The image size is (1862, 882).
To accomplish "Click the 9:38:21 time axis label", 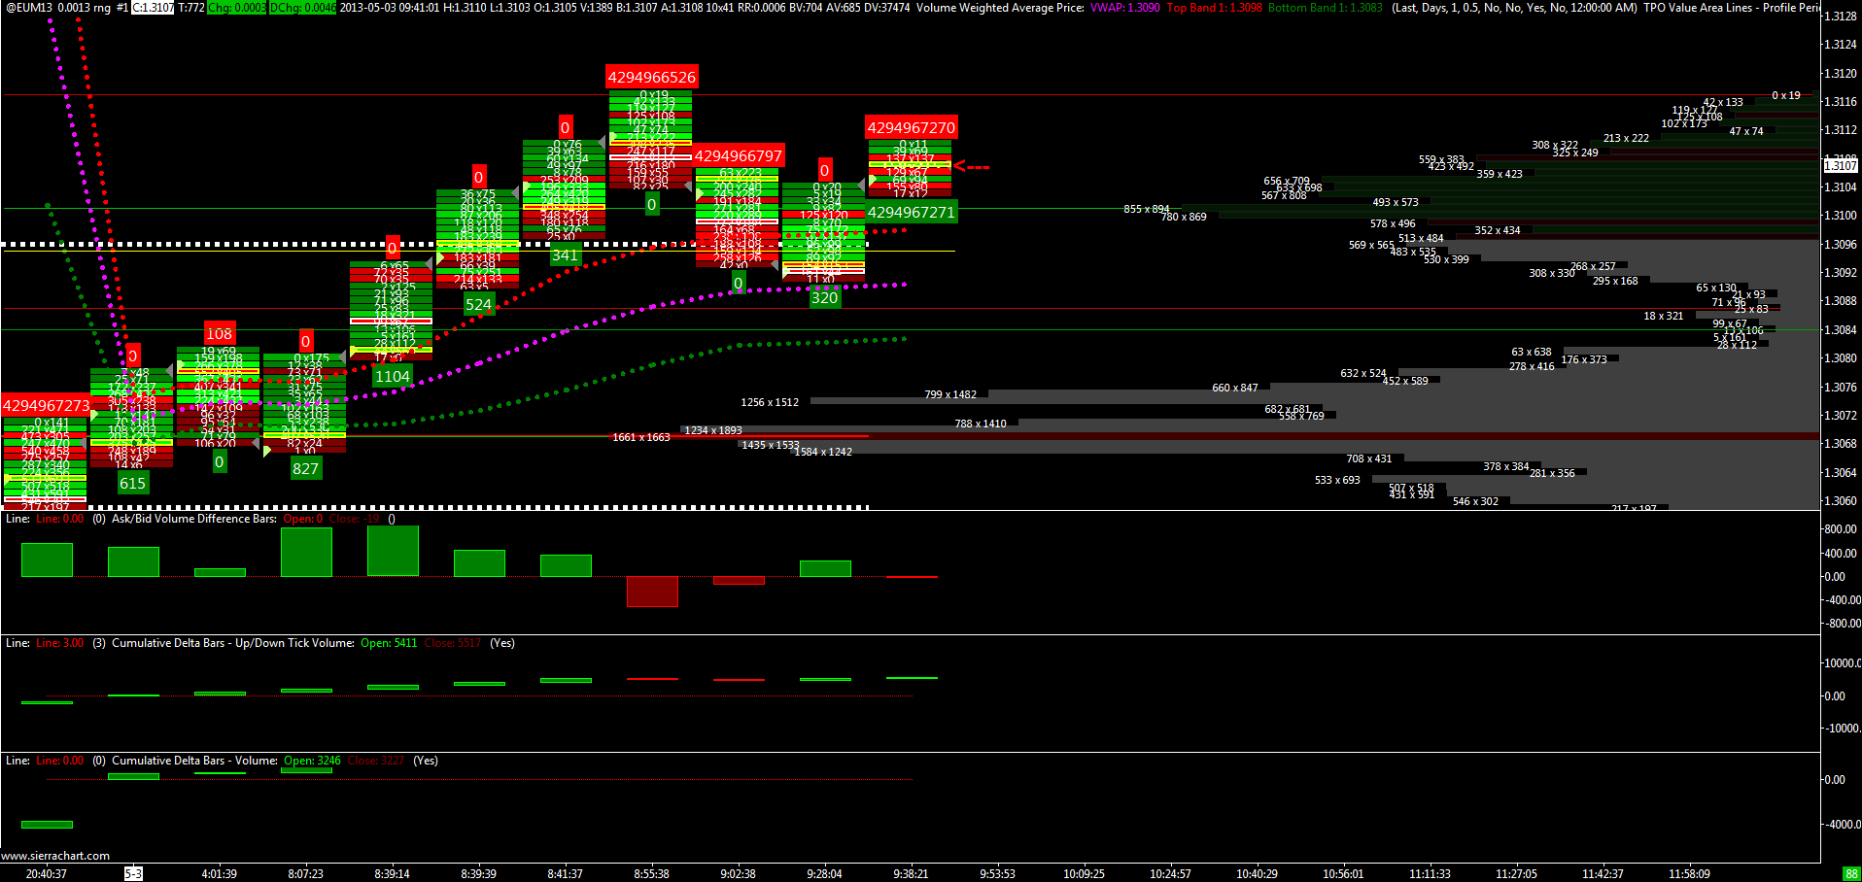I will (911, 874).
